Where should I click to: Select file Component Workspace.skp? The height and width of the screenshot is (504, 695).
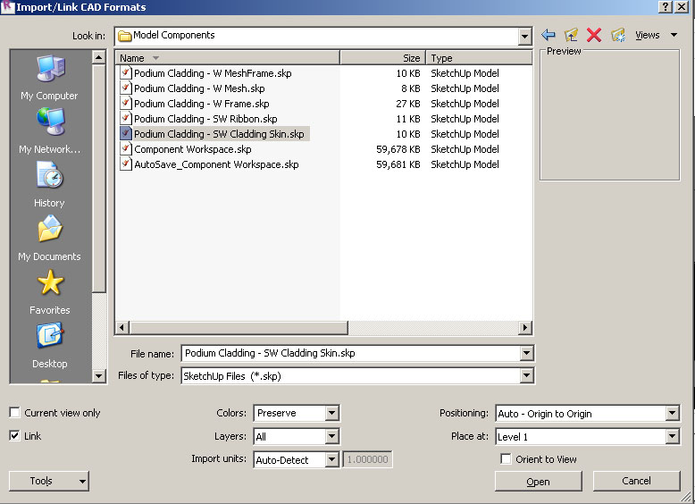click(193, 148)
